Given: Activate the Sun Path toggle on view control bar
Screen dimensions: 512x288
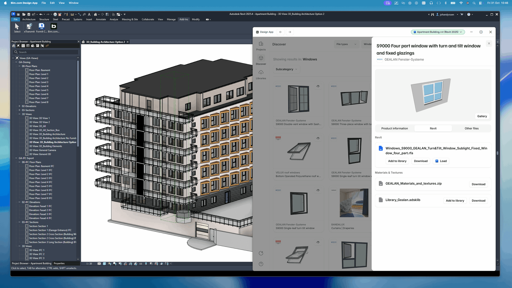Looking at the screenshot, I should 110,263.
